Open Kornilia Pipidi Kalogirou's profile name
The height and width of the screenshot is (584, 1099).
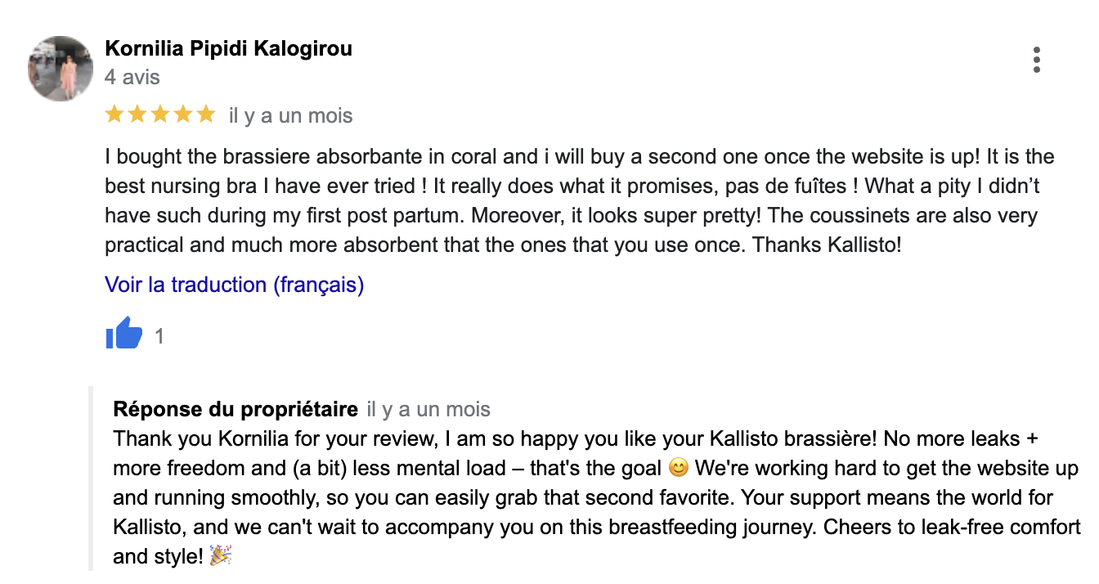point(229,49)
